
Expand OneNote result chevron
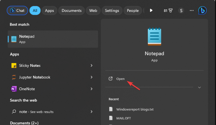[x=92, y=89]
